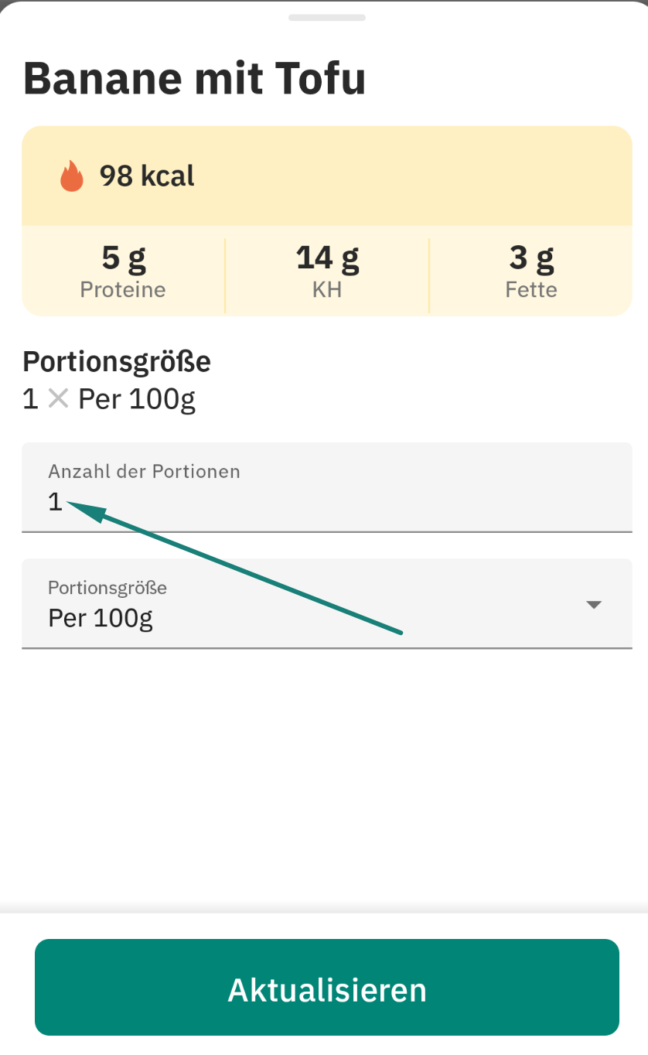Tap the Anzahl der Portionen label
This screenshot has height=1055, width=648.
point(144,471)
